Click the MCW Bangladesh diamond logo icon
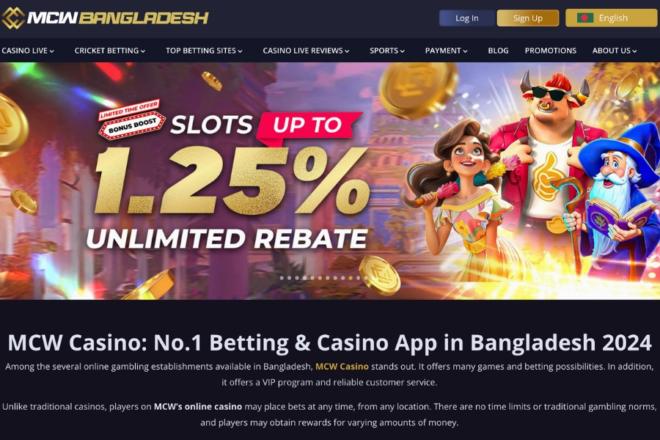This screenshot has width=660, height=440. pos(13,18)
